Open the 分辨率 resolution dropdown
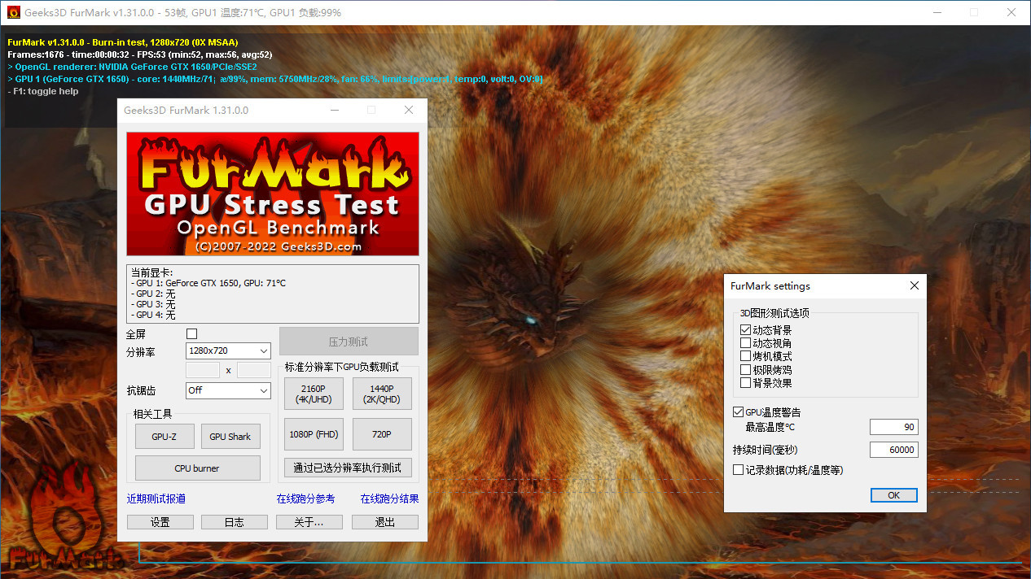Screen dimensions: 1031x579 tap(228, 350)
